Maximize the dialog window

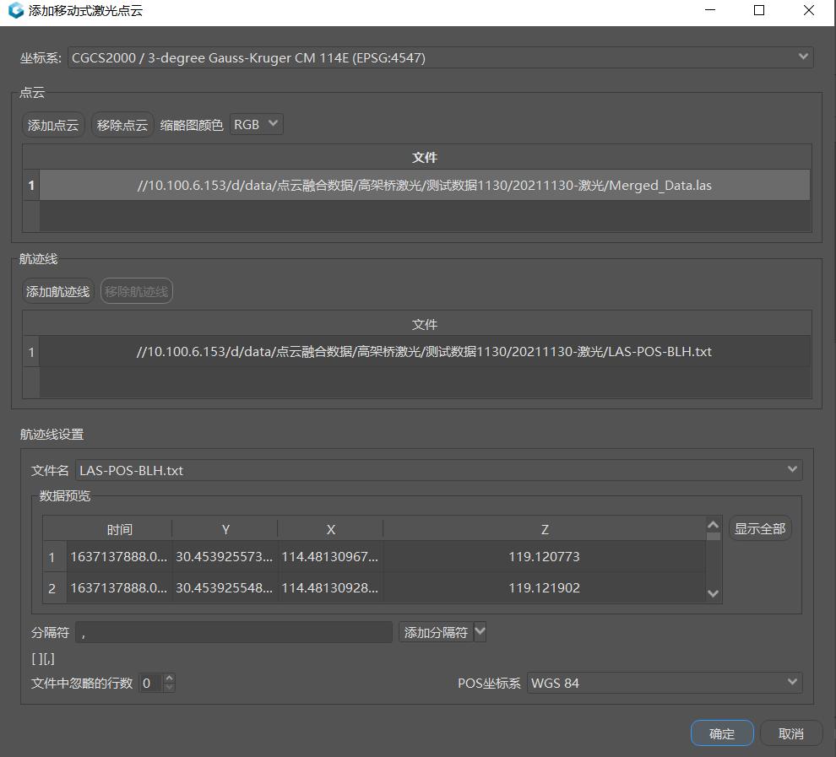point(759,10)
